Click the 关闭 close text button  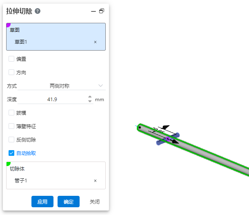(95, 202)
